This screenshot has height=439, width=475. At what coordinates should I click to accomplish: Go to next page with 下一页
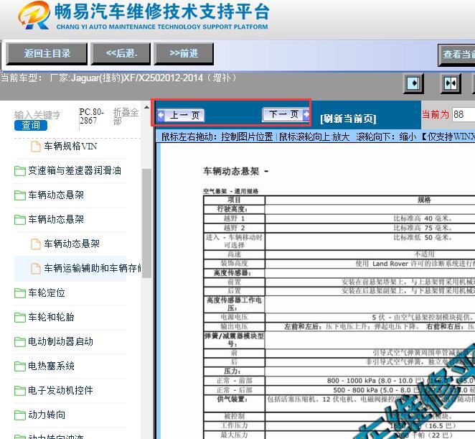tap(286, 114)
